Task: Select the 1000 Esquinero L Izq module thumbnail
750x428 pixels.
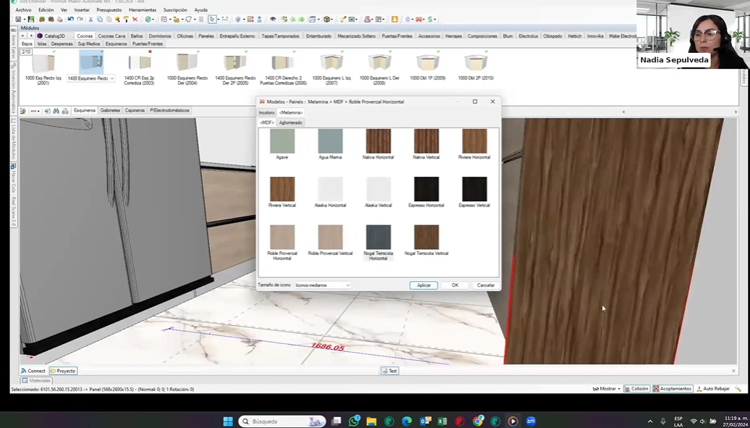Action: [332, 63]
